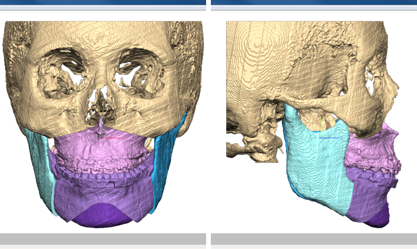Select the cyan ramus segment in frontal view
The image size is (417, 249).
click(39, 168)
